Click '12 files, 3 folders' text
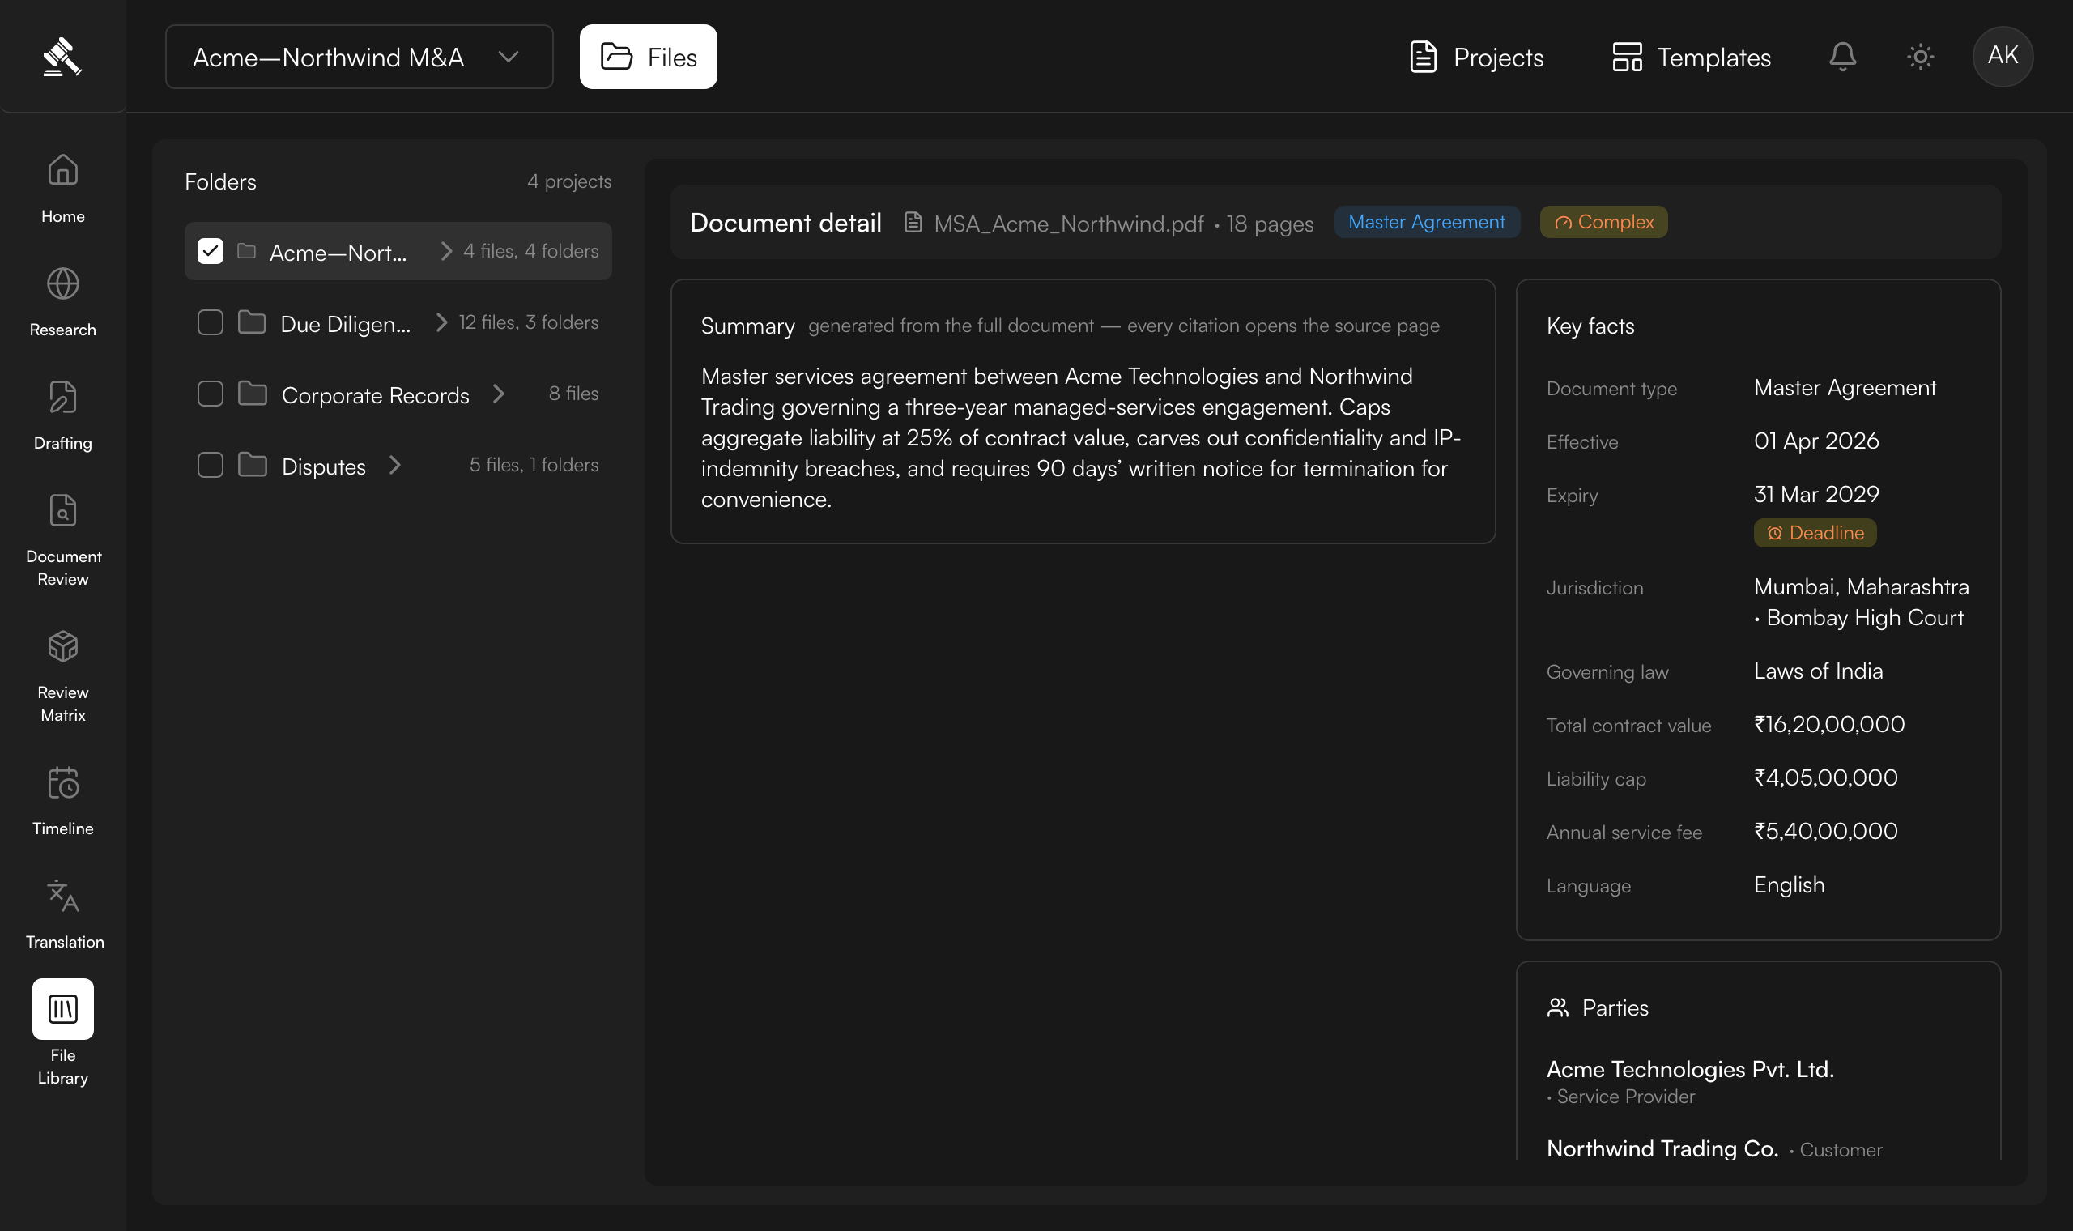2073x1231 pixels. (x=528, y=322)
